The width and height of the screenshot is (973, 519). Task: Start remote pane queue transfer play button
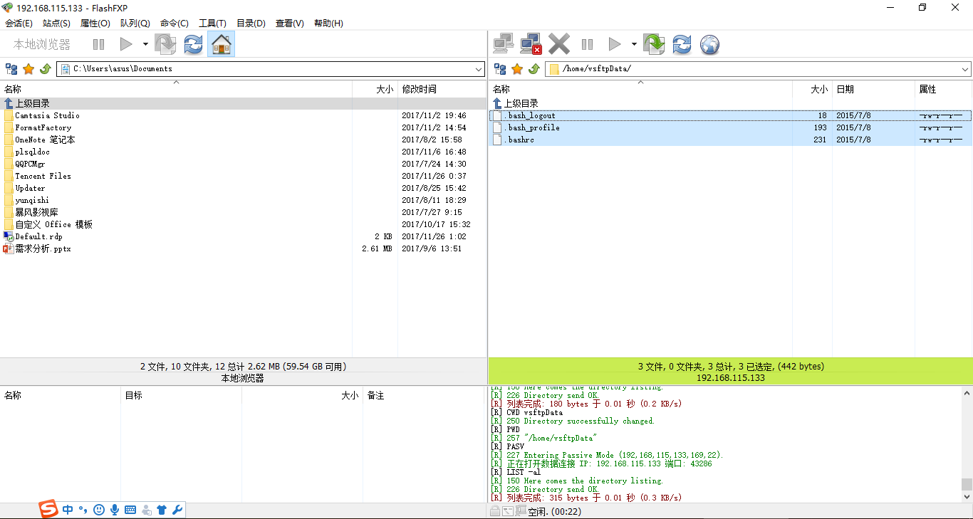[615, 44]
